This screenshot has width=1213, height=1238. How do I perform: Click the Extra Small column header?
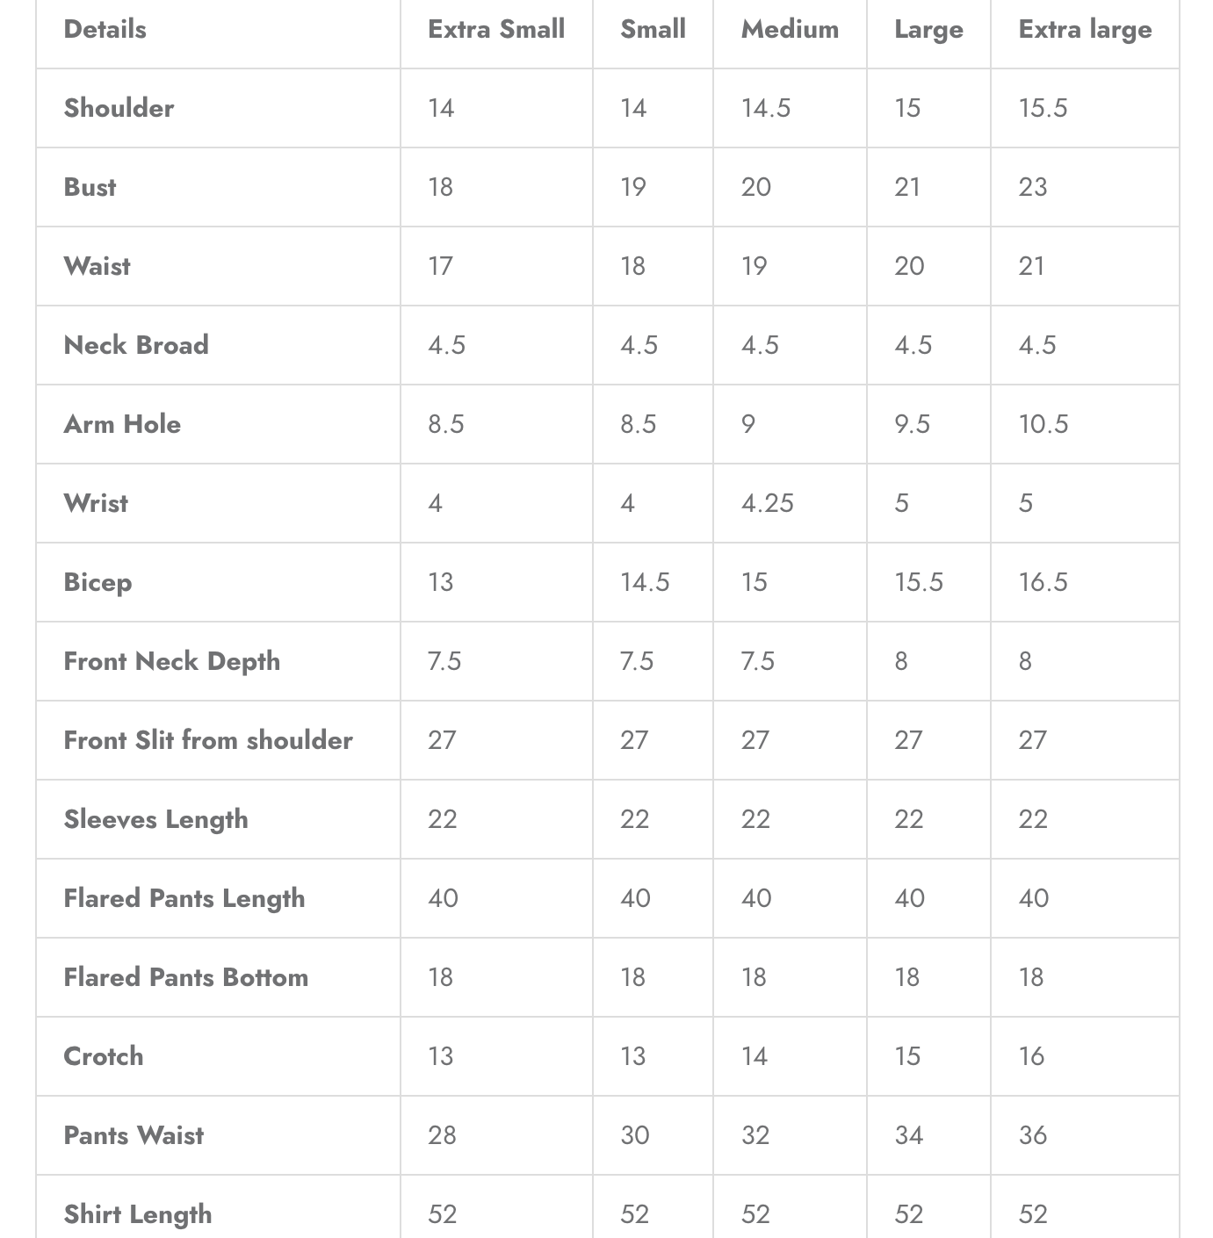[495, 30]
